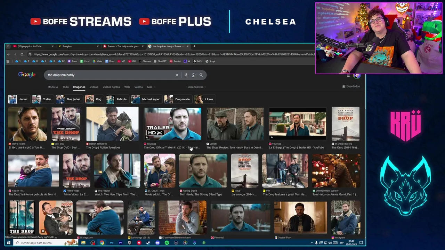Open the Google apps grid

coord(348,75)
